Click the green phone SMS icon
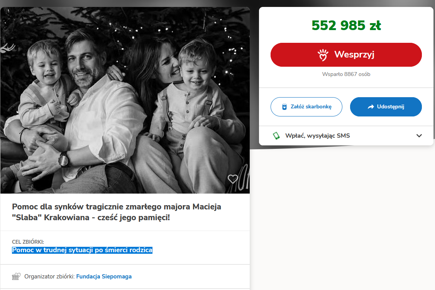This screenshot has width=435, height=290. 276,136
